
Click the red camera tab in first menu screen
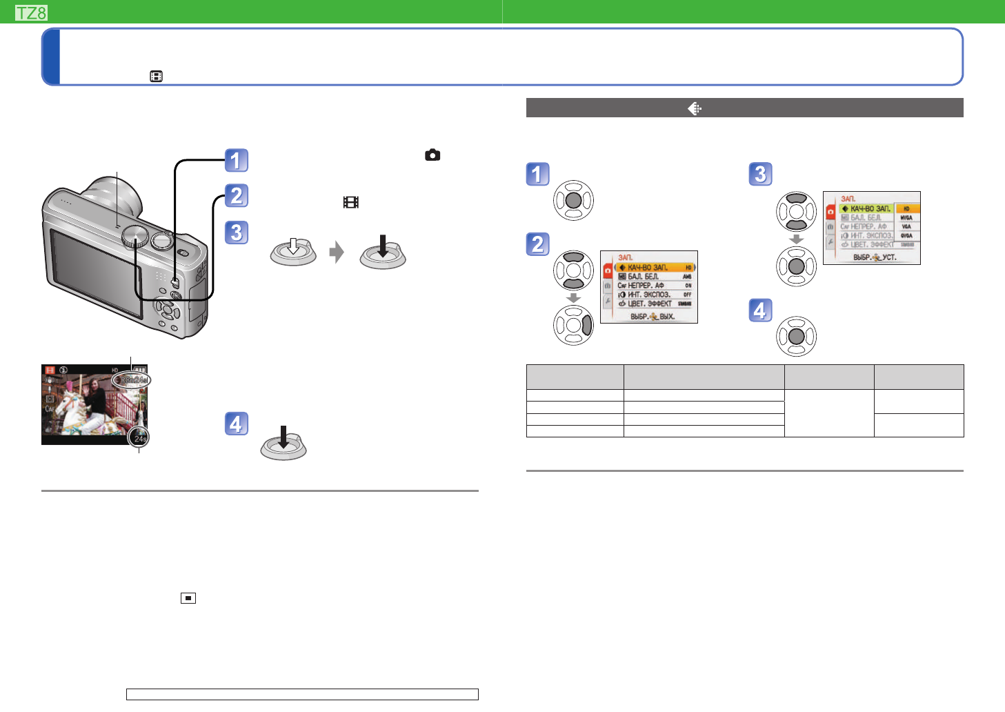608,270
